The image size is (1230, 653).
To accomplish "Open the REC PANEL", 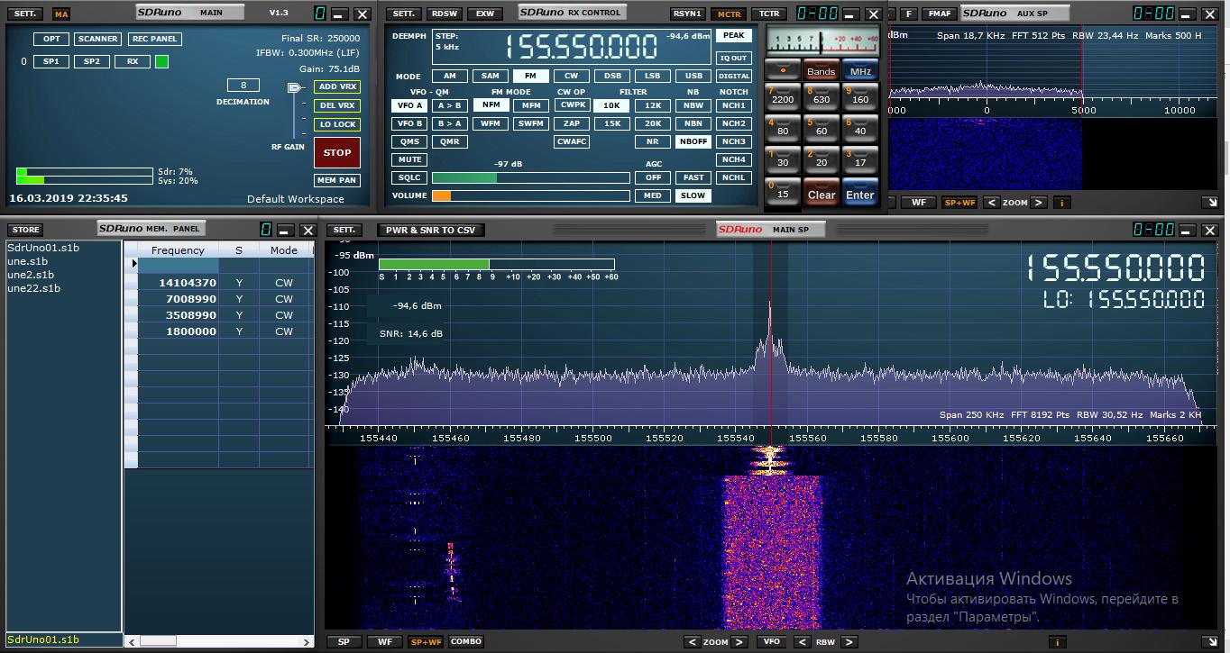I will coord(154,39).
